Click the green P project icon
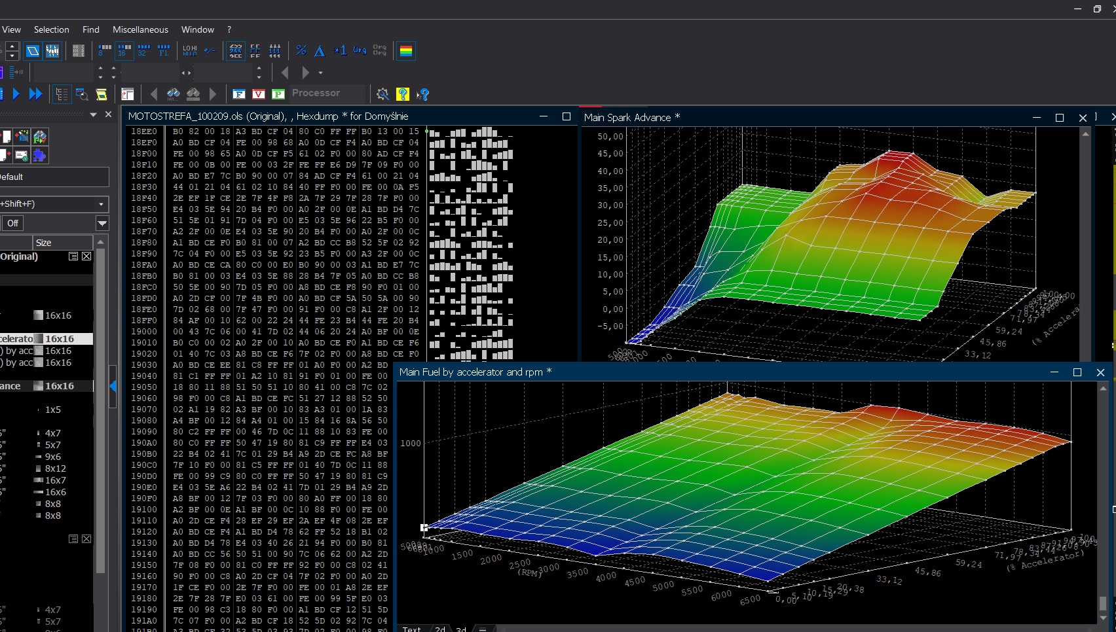The width and height of the screenshot is (1116, 632). pos(278,94)
